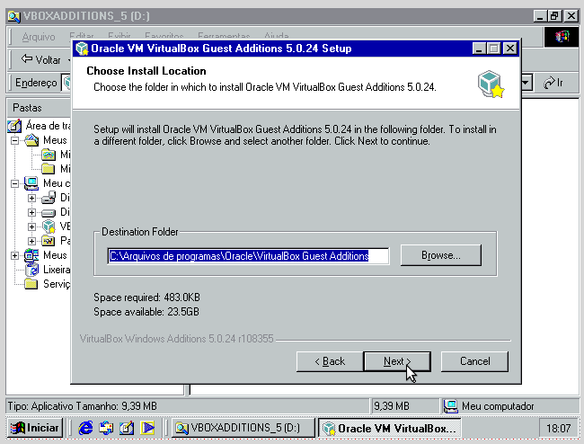Click the Choose Install Location heading
Viewport: 584px width, 444px height.
pos(146,71)
